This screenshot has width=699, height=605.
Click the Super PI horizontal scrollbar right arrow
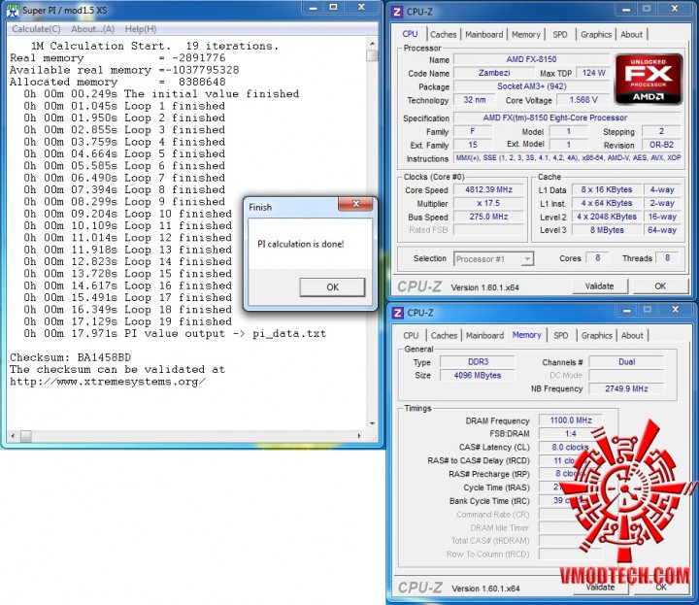359,436
